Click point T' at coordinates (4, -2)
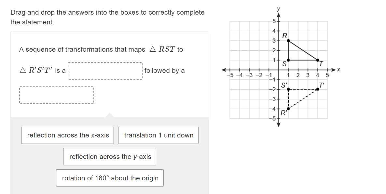 [x=317, y=89]
